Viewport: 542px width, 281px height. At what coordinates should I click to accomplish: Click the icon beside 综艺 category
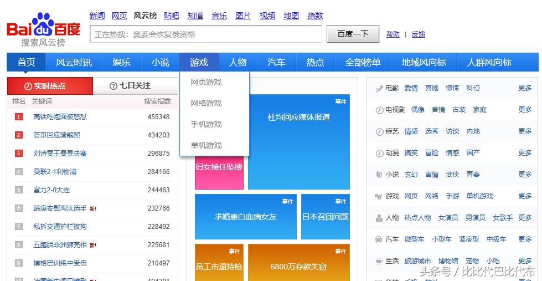click(379, 131)
